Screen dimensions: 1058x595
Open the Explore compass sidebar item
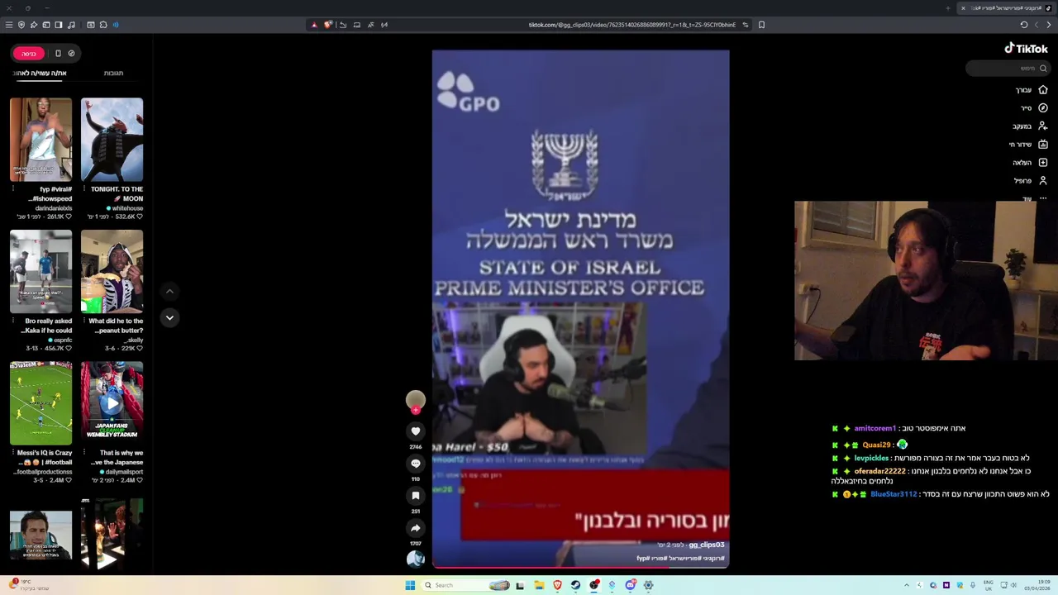coord(1033,107)
